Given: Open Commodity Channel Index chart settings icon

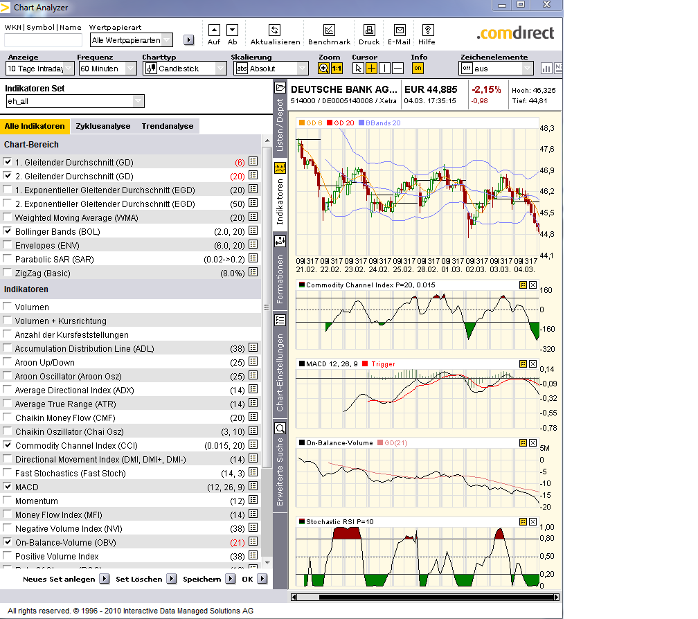Looking at the screenshot, I should pyautogui.click(x=523, y=285).
